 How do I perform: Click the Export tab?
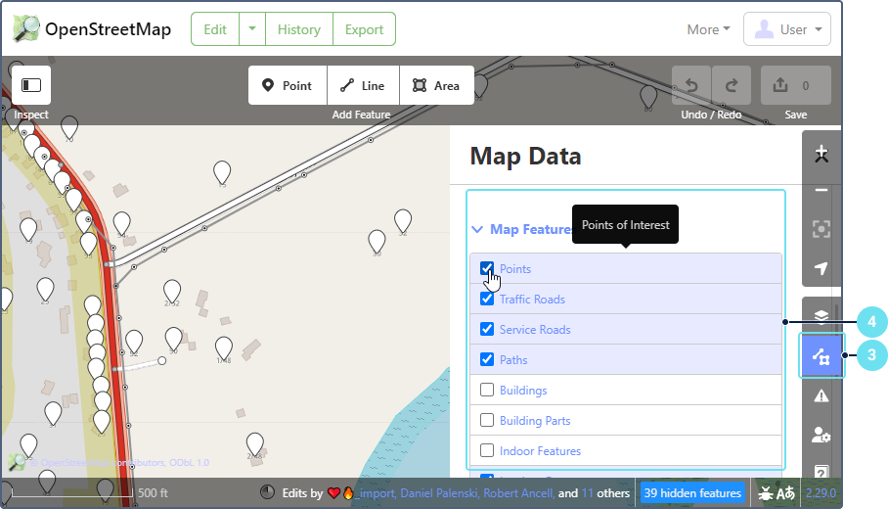point(364,29)
